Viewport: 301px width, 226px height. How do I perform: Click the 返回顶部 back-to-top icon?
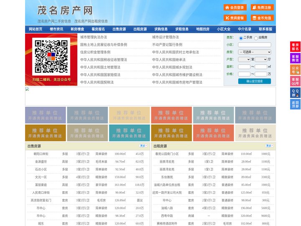coord(295,104)
